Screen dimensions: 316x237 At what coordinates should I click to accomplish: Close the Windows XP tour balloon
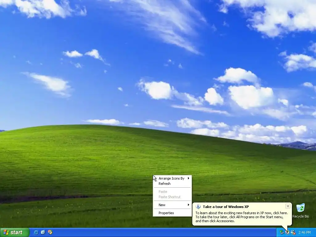coord(288,206)
